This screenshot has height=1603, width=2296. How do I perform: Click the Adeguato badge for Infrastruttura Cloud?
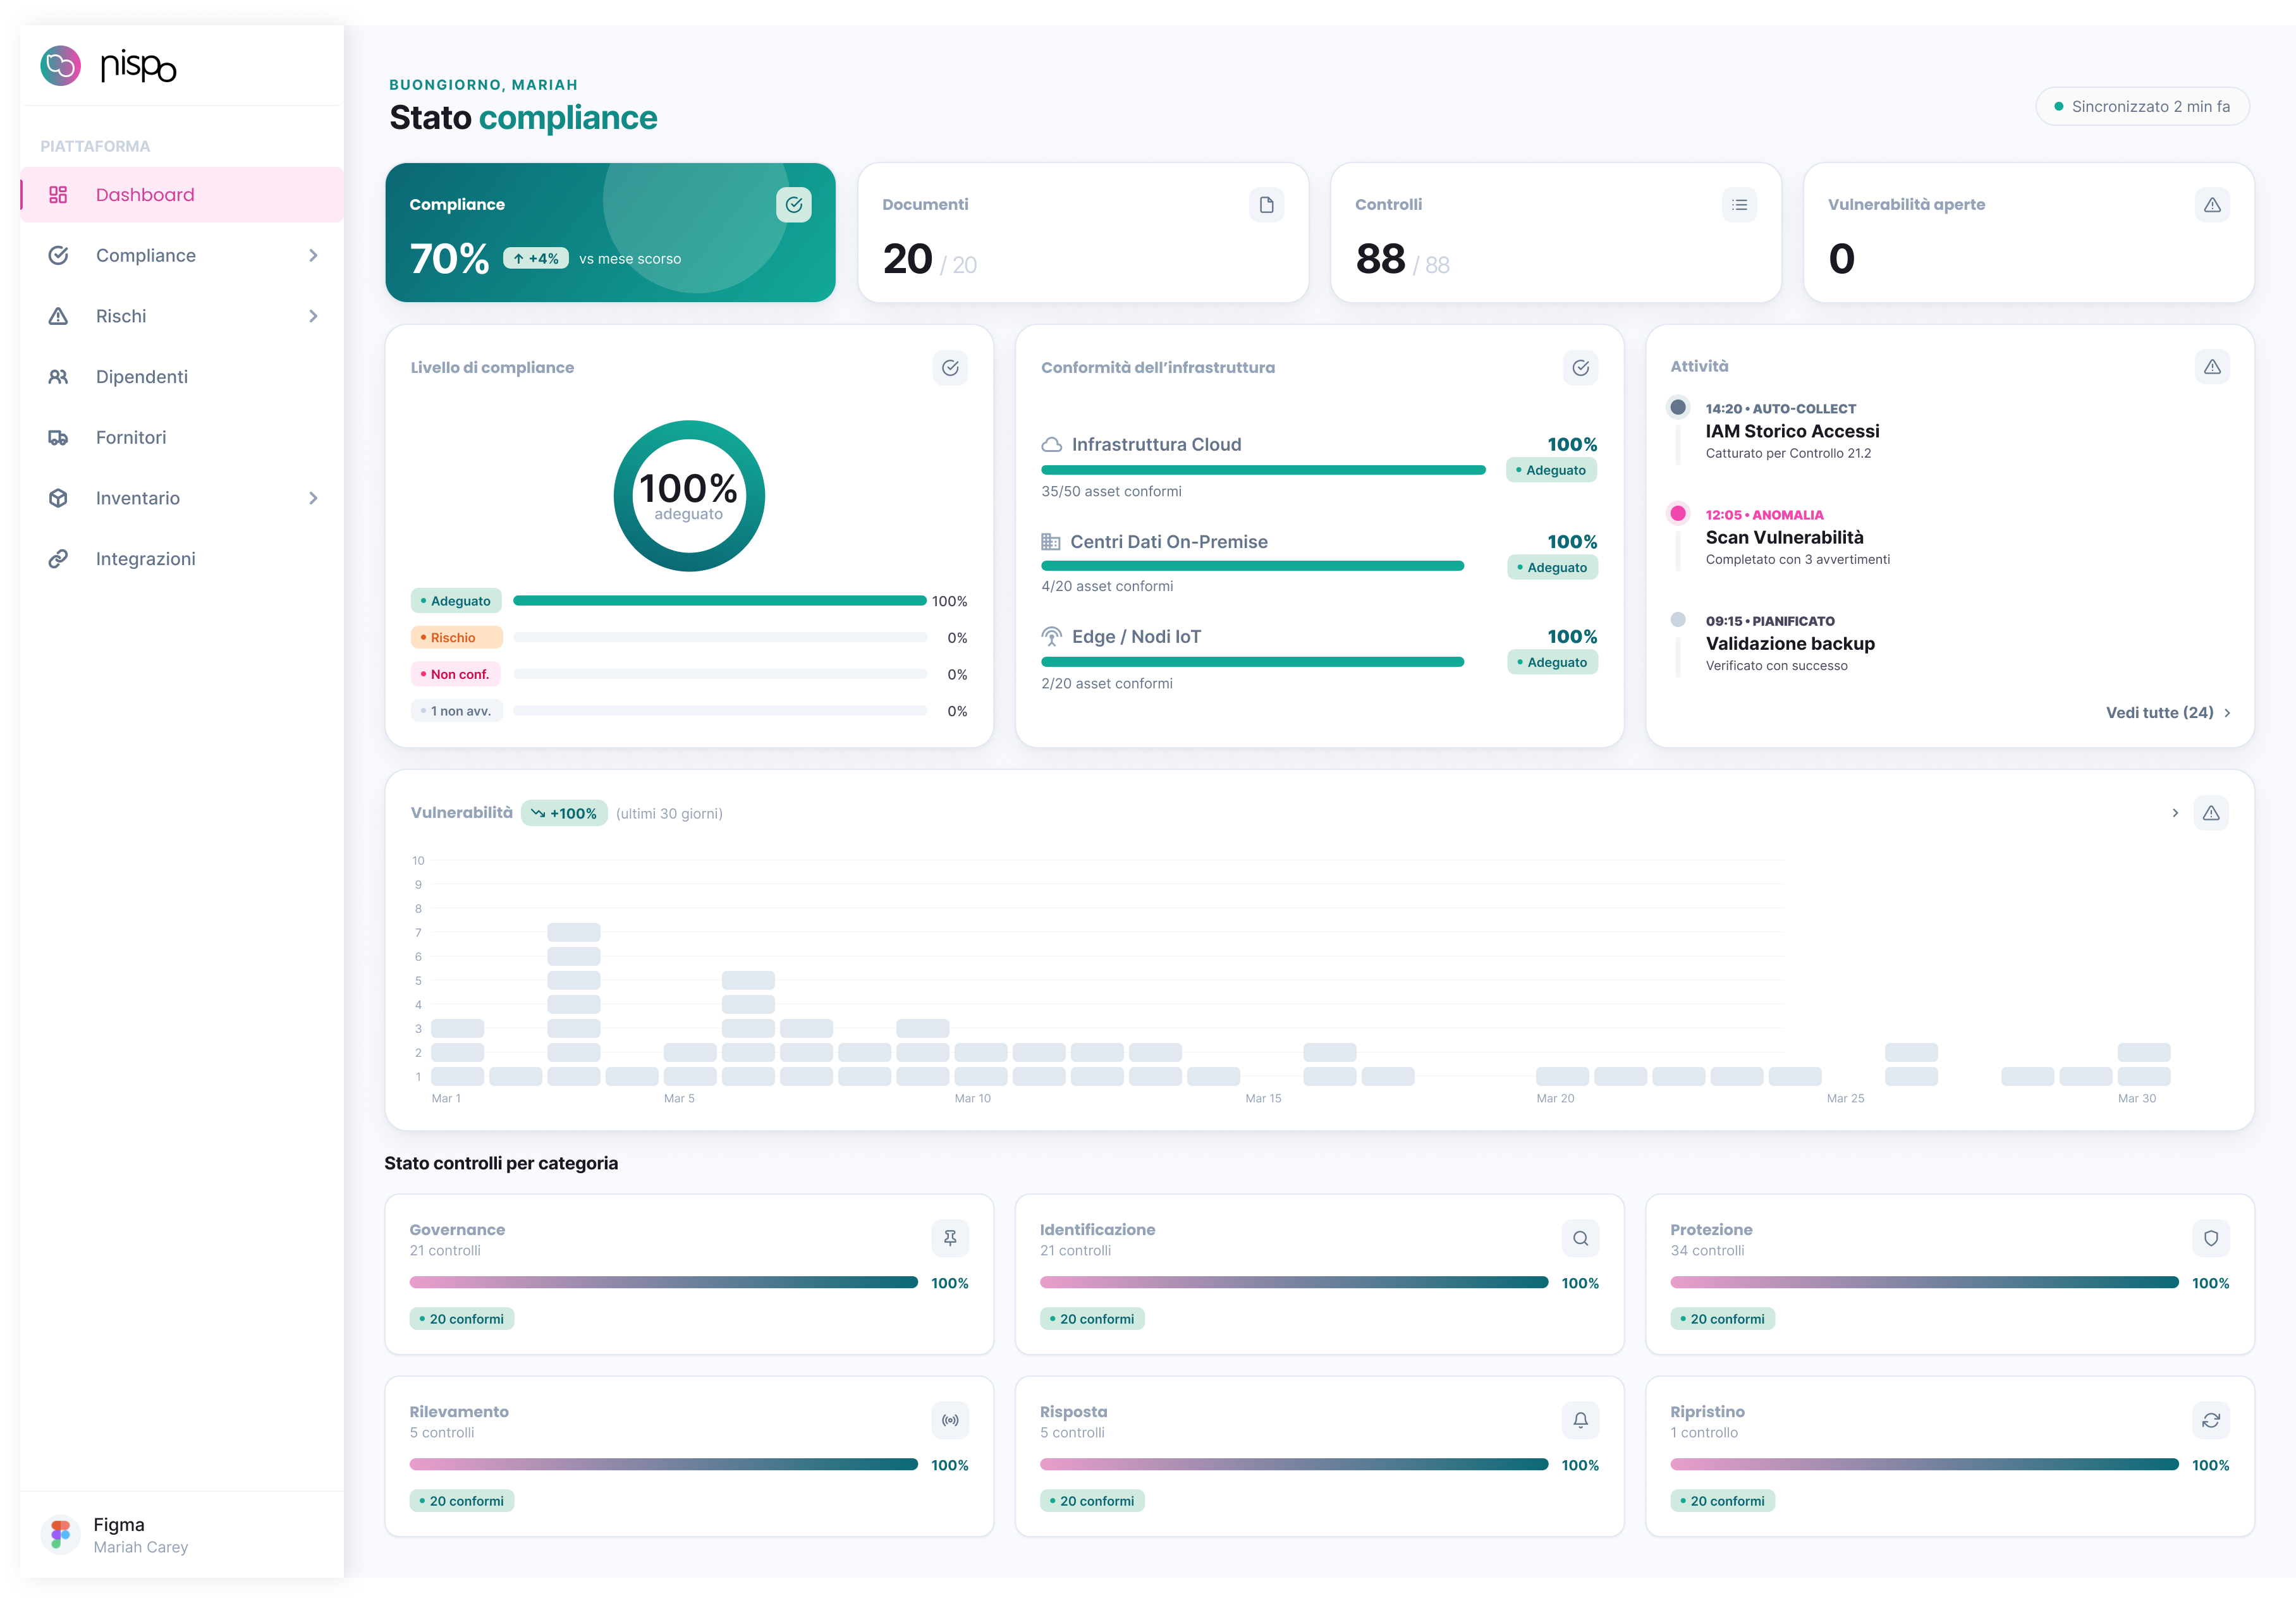1551,470
